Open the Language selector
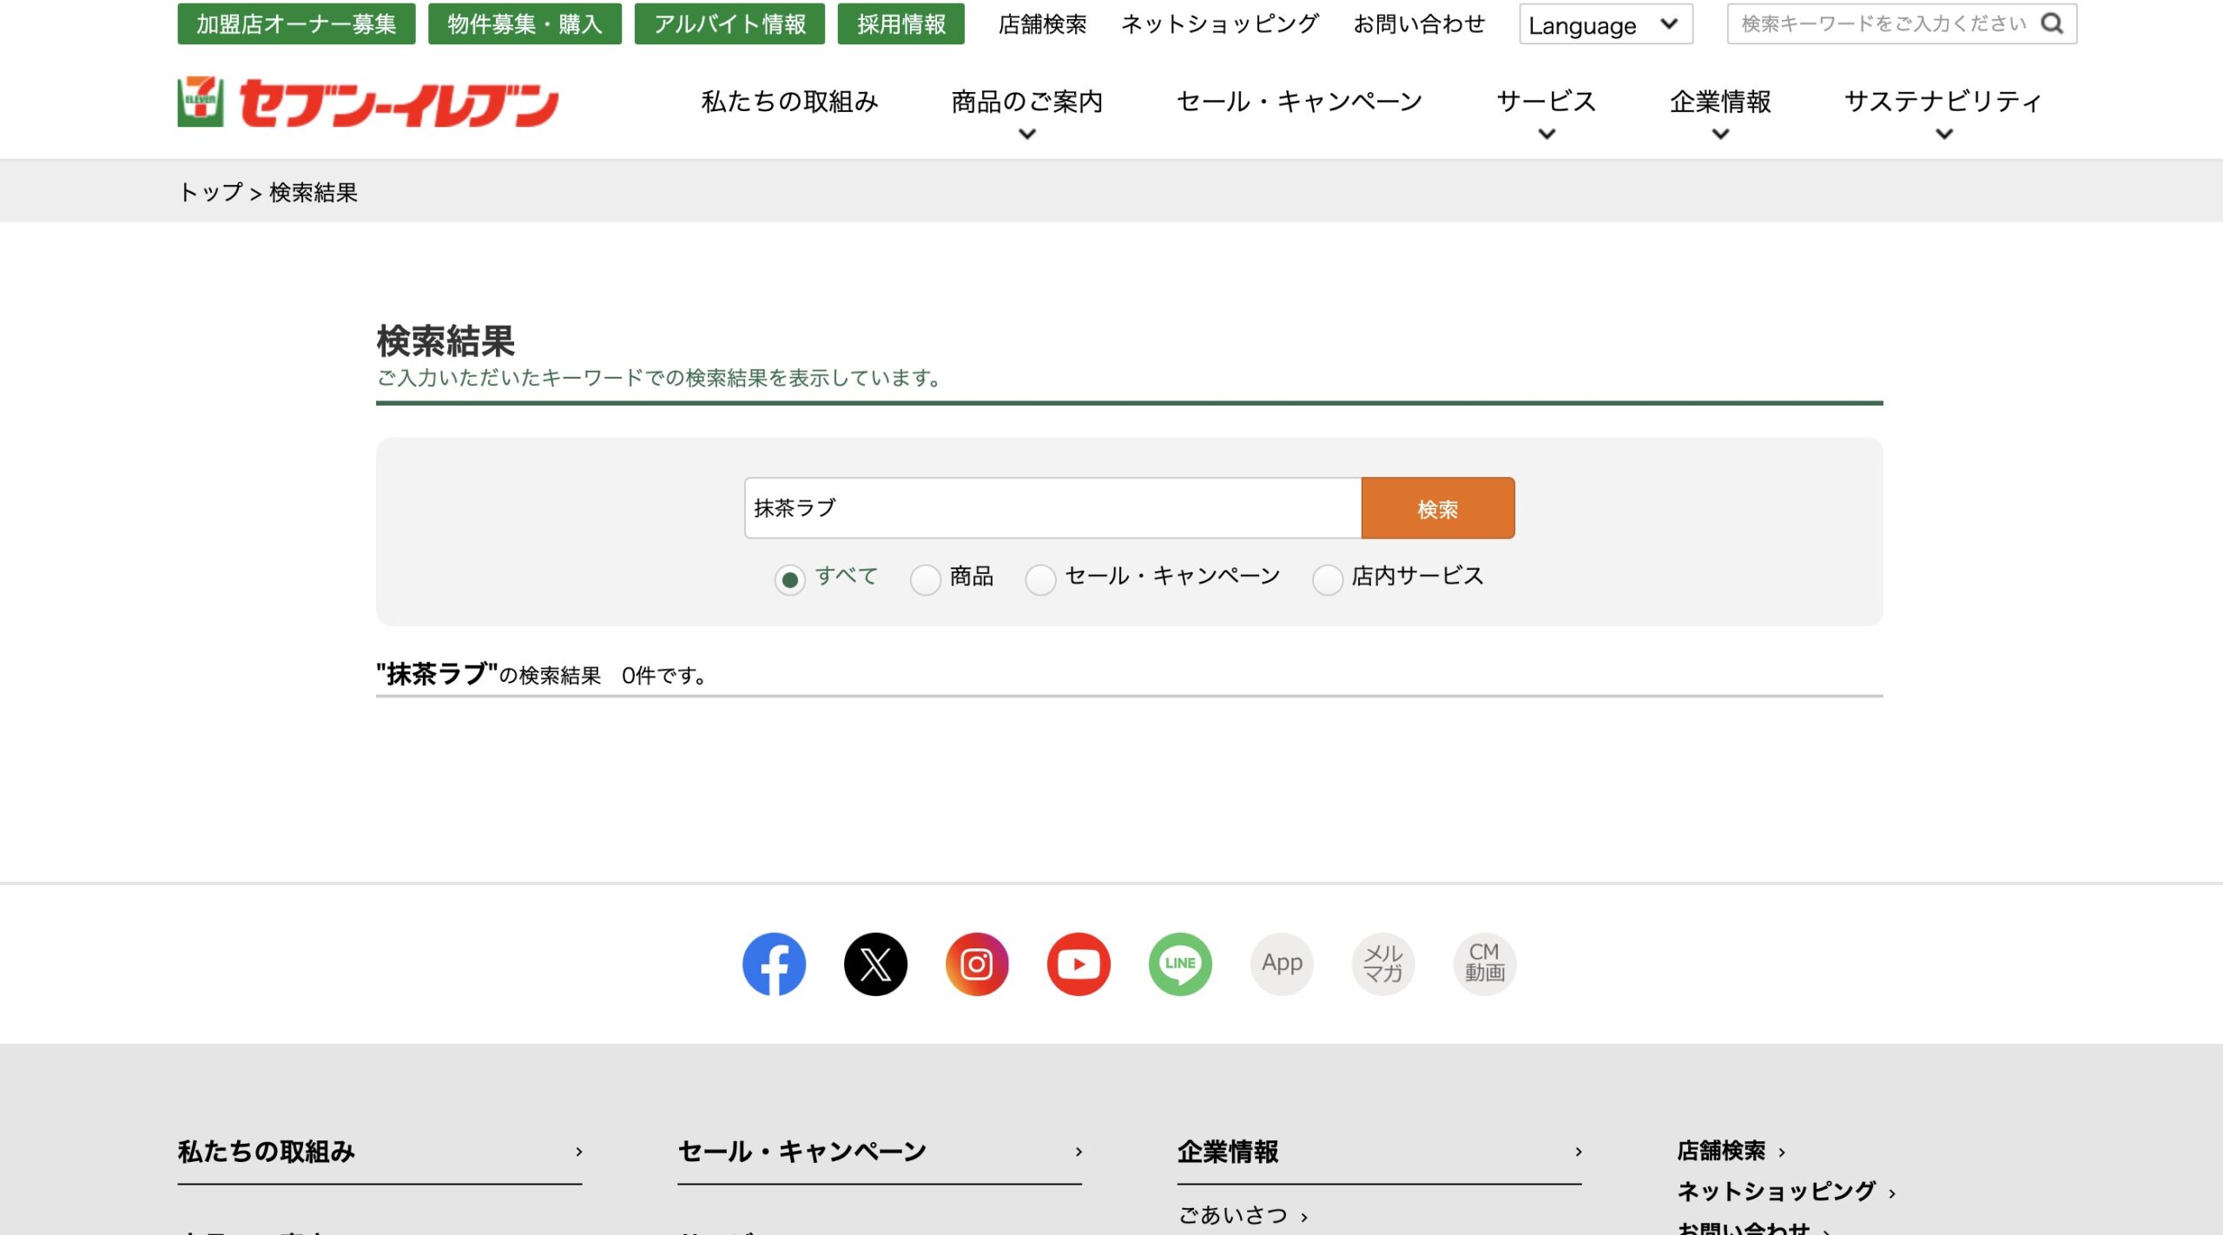This screenshot has width=2223, height=1235. point(1606,25)
